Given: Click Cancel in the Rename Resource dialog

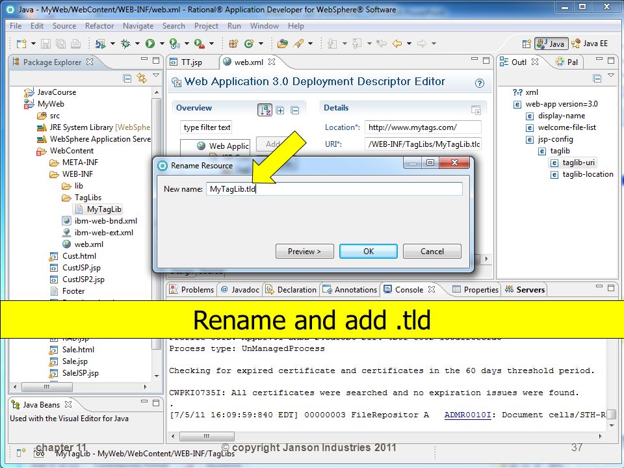Looking at the screenshot, I should pos(432,251).
